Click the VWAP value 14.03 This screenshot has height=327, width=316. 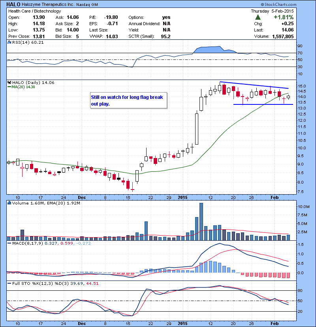(x=112, y=36)
